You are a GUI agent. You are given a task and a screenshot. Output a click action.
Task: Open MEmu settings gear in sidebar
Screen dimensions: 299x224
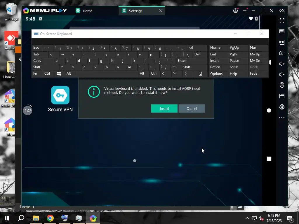[x=282, y=107]
